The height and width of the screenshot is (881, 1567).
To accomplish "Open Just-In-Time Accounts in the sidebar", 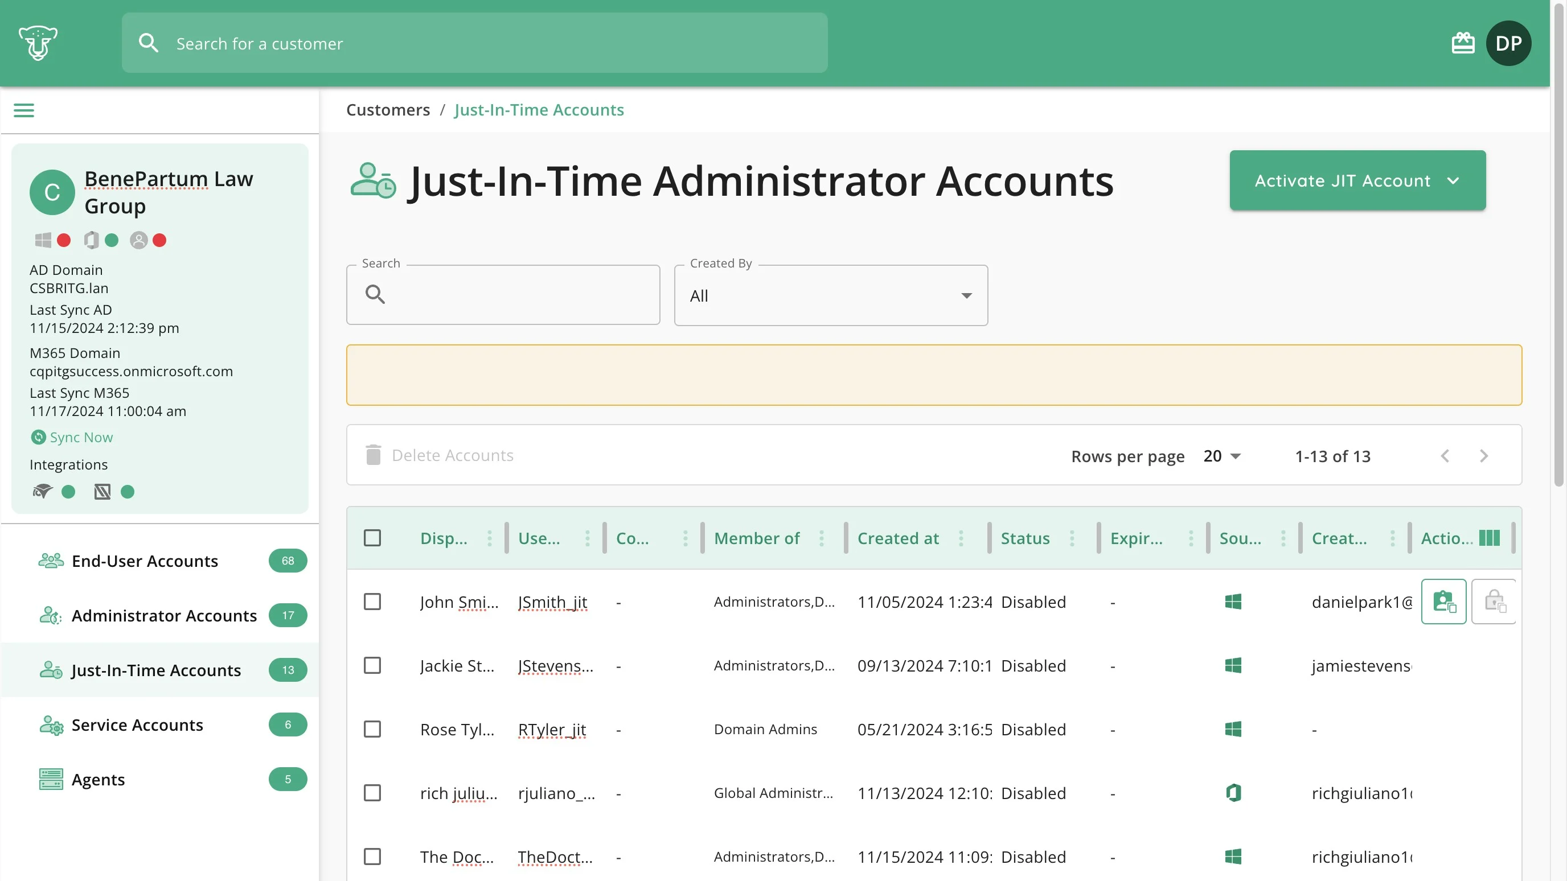I will coord(161,670).
